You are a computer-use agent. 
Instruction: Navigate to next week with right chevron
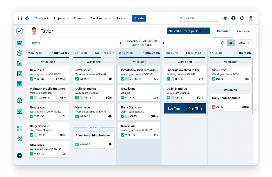[163, 43]
